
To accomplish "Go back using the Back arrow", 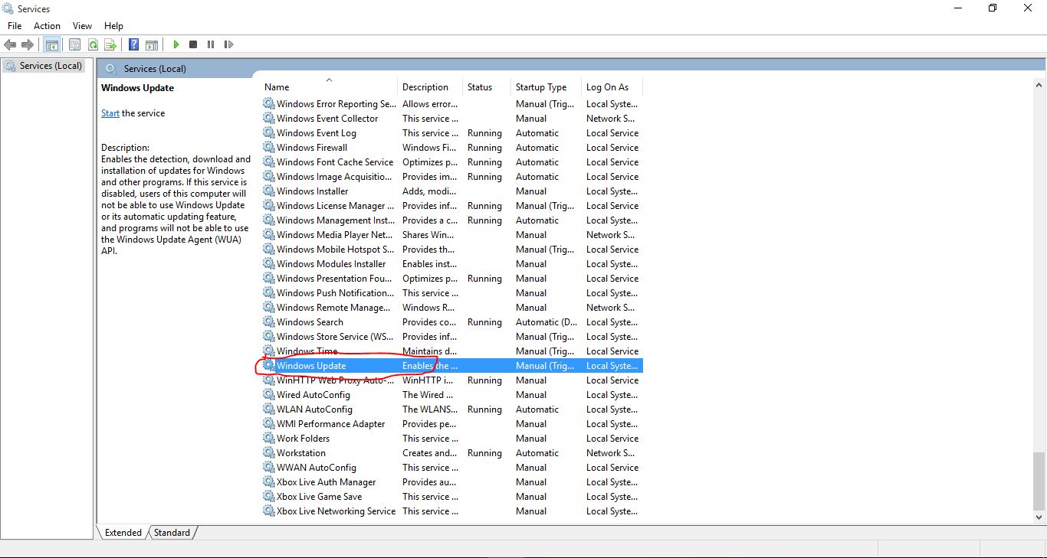I will tap(10, 44).
